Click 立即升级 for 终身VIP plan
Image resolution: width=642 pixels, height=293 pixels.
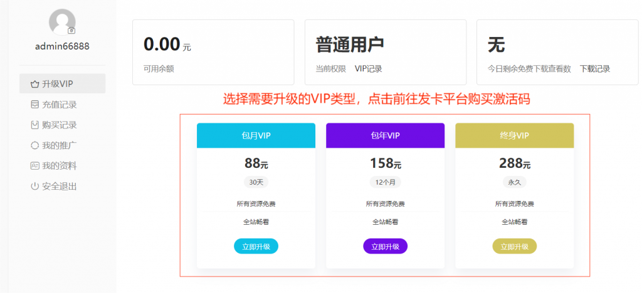515,247
